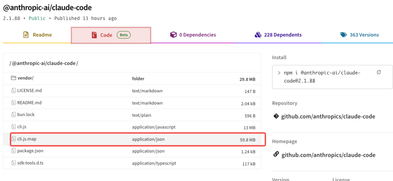Screen dimensions: 393x181
Task: Click the 596 B size of bun.lock
Action: point(250,116)
